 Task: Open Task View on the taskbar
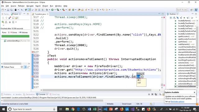coord(61,109)
